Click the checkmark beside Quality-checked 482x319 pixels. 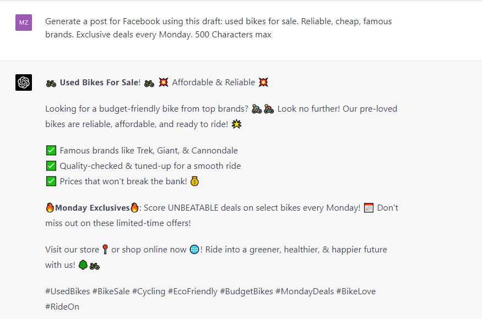pyautogui.click(x=51, y=166)
